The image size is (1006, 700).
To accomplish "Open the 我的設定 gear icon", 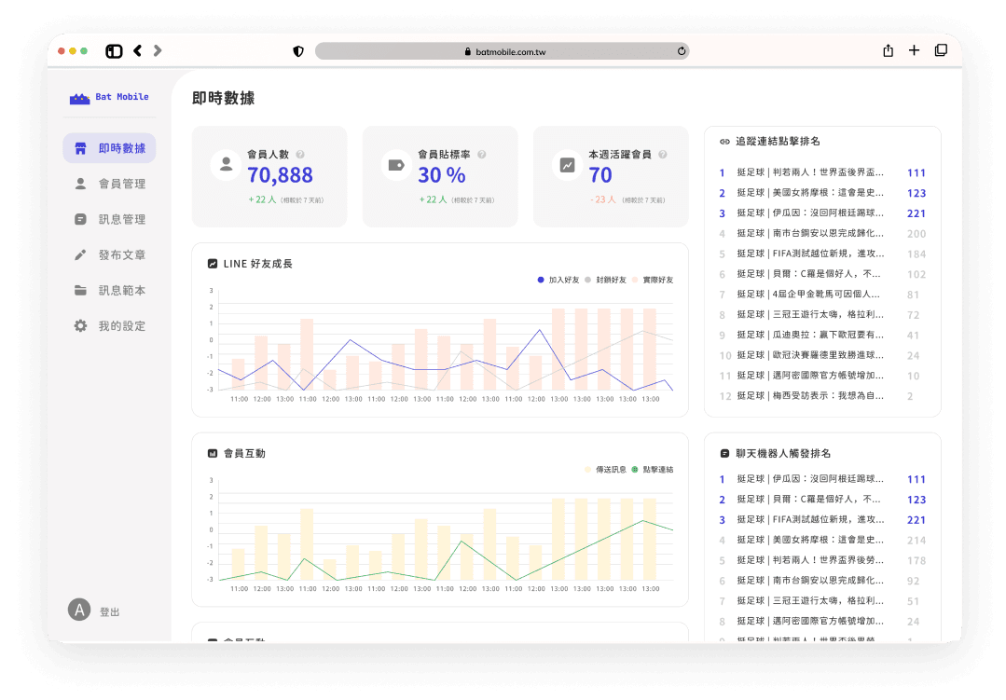I will click(x=81, y=325).
